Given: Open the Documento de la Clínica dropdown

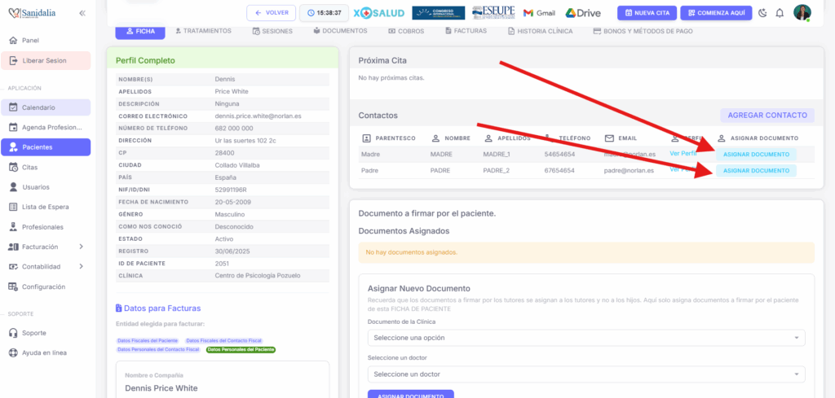Looking at the screenshot, I should tap(585, 338).
